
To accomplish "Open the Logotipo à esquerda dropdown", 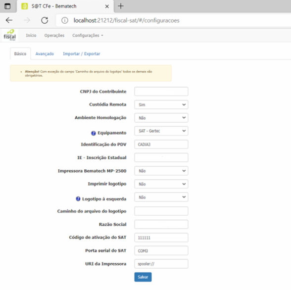I will 161,197.
